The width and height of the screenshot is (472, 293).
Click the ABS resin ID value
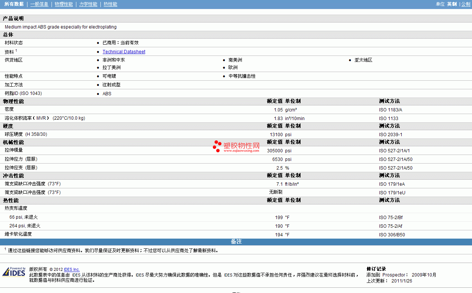107,94
